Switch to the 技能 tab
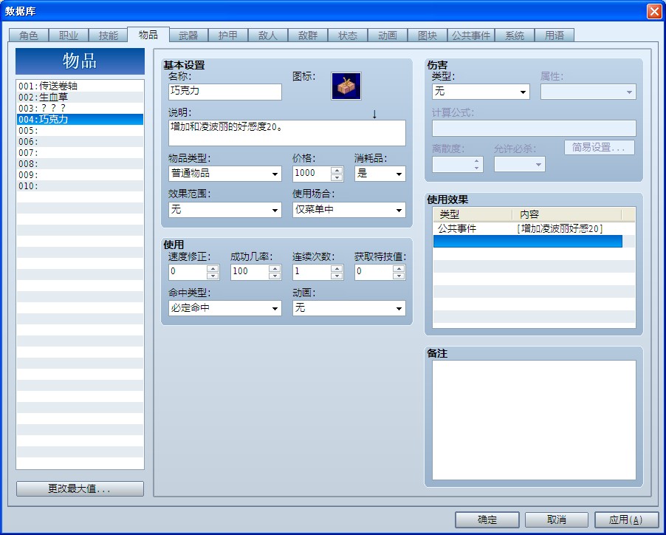The height and width of the screenshot is (535, 666). [109, 35]
